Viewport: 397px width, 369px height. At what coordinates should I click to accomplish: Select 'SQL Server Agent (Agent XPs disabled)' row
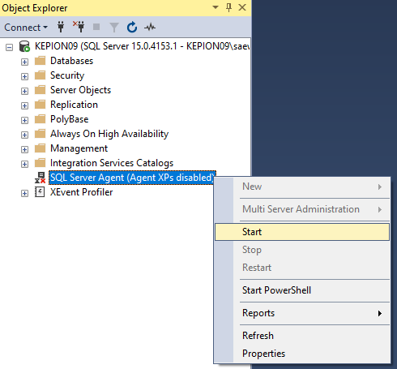132,178
